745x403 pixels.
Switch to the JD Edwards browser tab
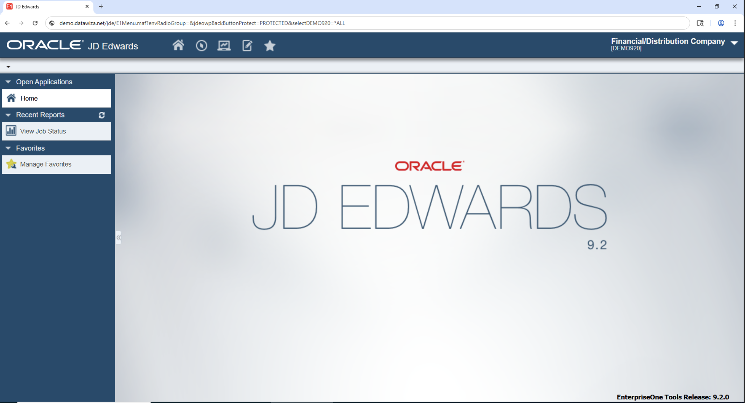pyautogui.click(x=47, y=6)
